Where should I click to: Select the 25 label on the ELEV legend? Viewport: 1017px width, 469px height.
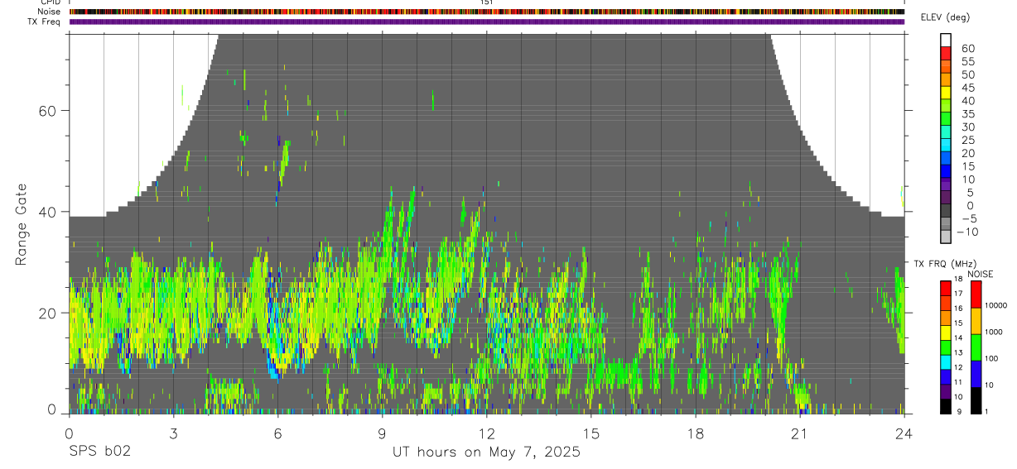[x=967, y=141]
